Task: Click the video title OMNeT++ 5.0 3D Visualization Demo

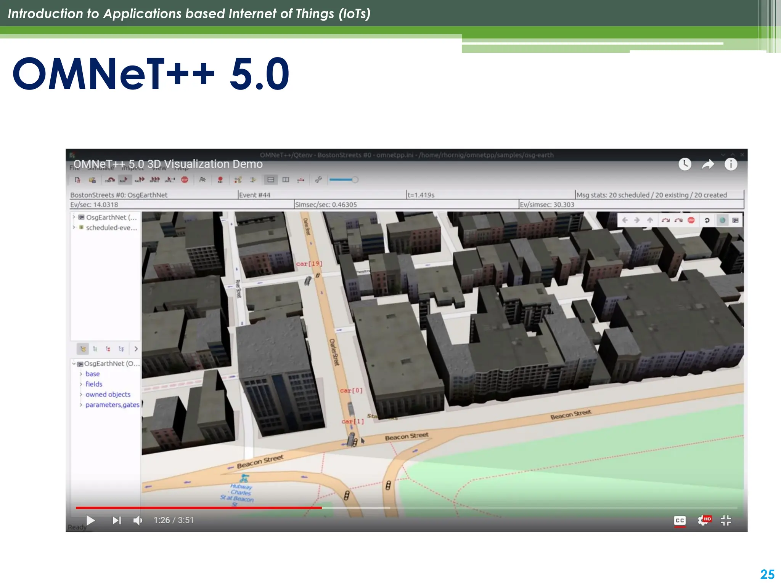Action: pyautogui.click(x=168, y=164)
